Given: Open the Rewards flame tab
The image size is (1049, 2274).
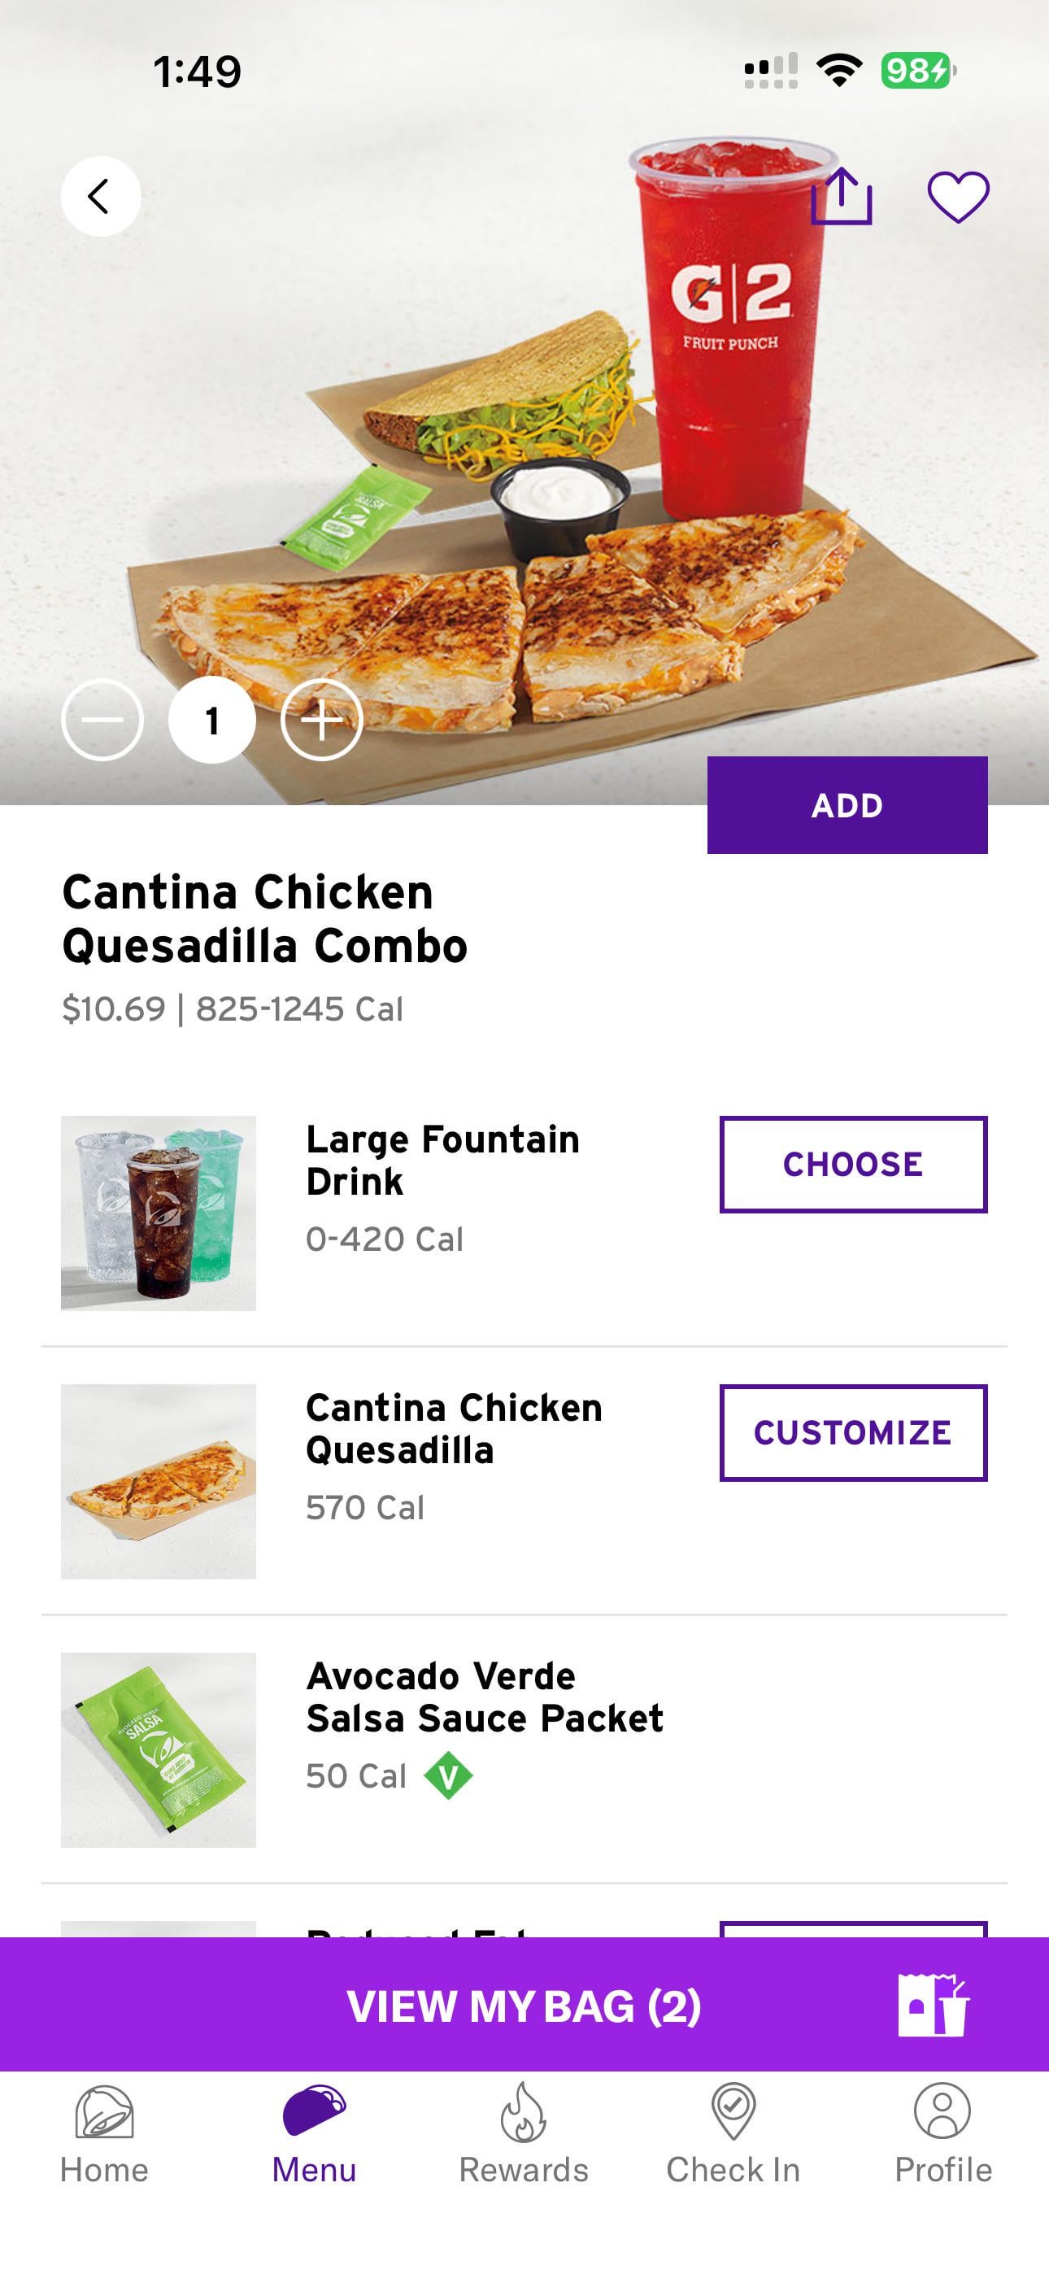Looking at the screenshot, I should [524, 2131].
